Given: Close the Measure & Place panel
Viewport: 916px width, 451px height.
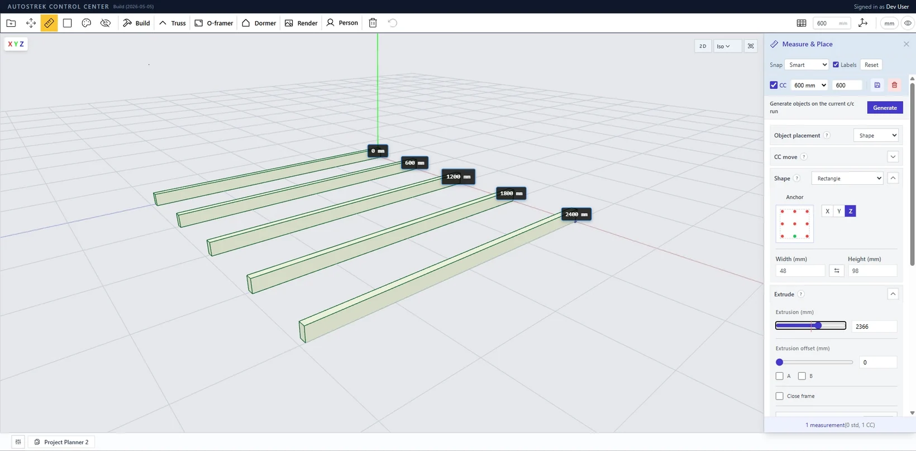Looking at the screenshot, I should (906, 44).
